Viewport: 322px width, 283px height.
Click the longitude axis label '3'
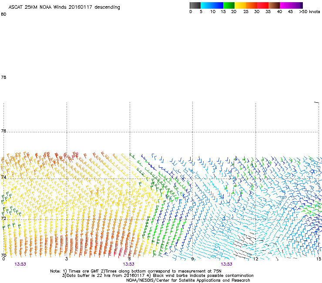[67, 259]
